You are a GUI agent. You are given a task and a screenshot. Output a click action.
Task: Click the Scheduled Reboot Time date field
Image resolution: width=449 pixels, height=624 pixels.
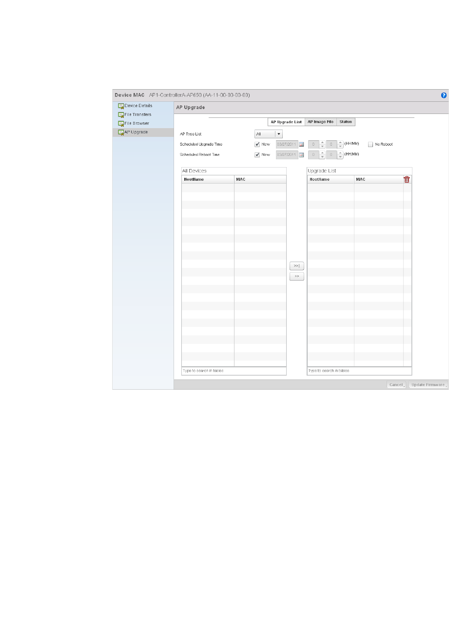point(287,155)
